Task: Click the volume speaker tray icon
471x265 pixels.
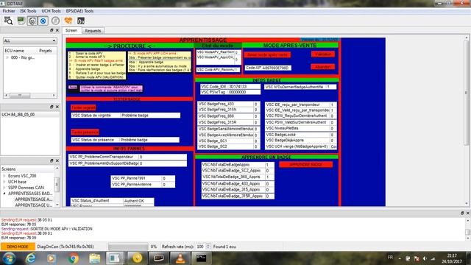Action: tap(425, 258)
